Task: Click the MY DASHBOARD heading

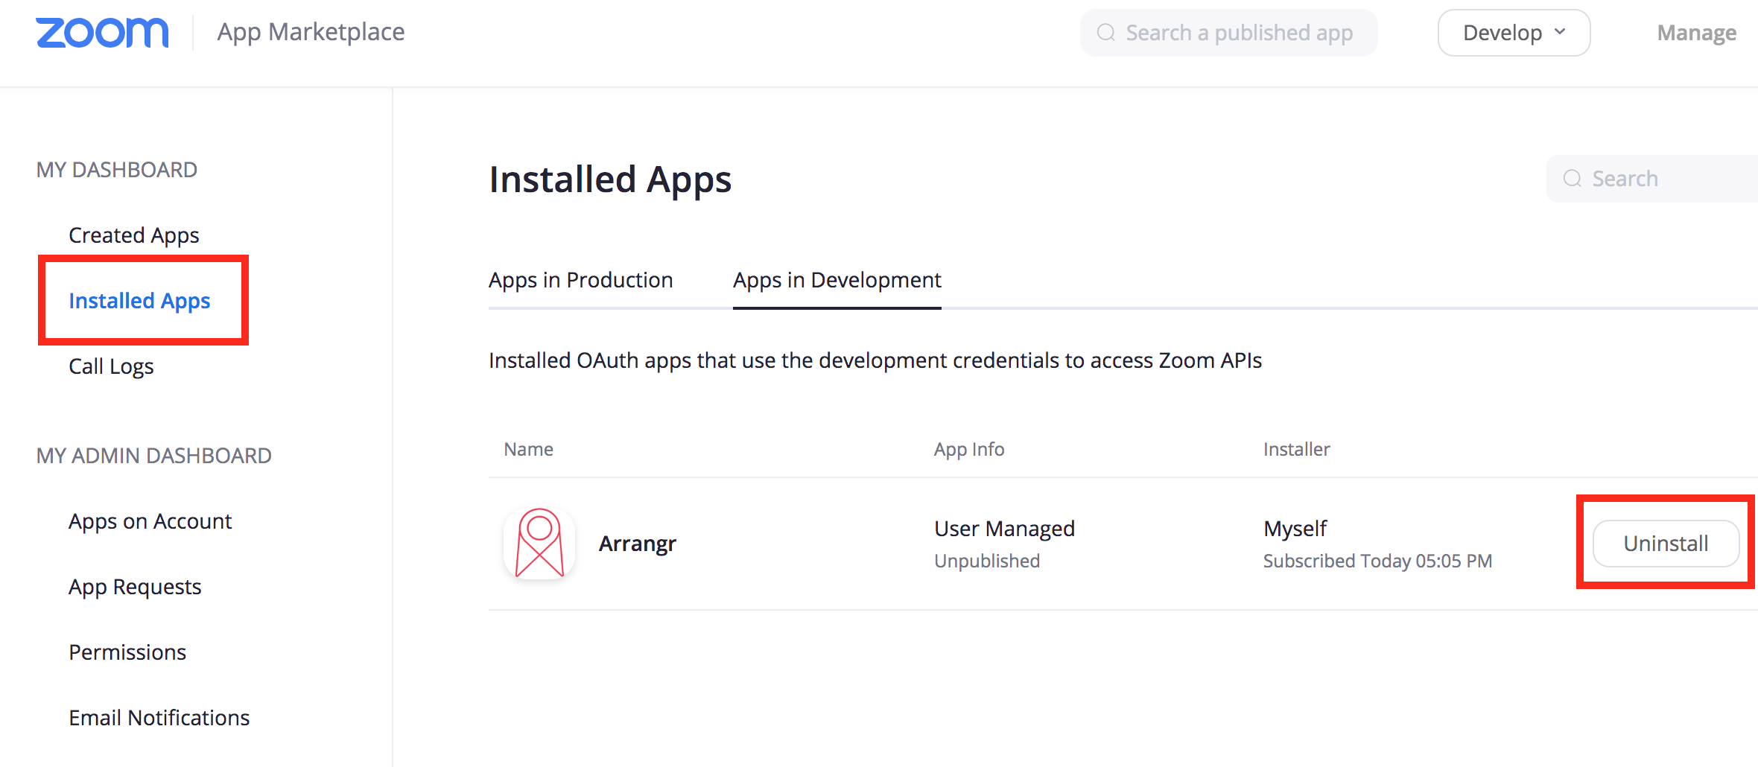Action: pos(116,170)
